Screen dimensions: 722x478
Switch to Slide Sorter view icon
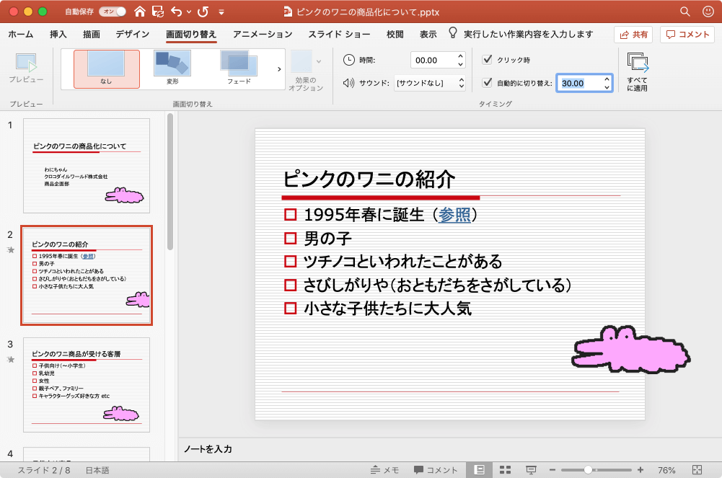point(505,470)
